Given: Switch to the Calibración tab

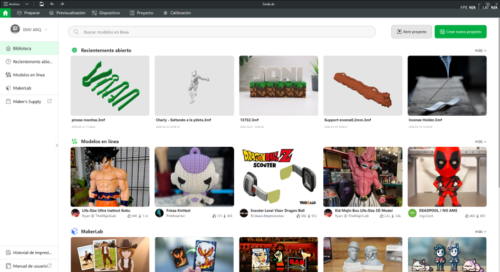Looking at the screenshot, I should click(177, 13).
